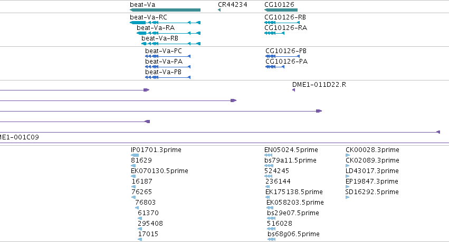Screen dimensions: 449x242
Task: Select the 76803 EST label
Action: [x=145, y=203]
